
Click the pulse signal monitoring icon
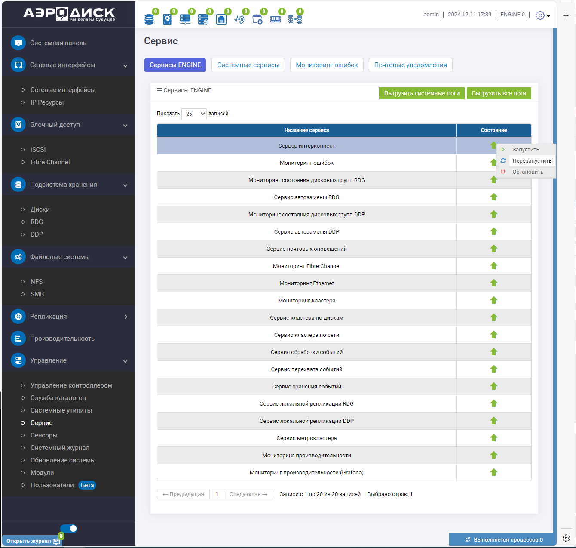(x=239, y=19)
